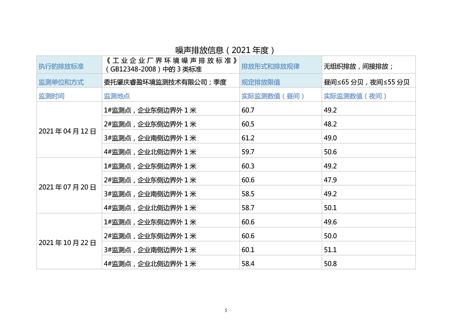Select the 执行的排放标准 header cell
The width and height of the screenshot is (452, 320).
pos(69,65)
